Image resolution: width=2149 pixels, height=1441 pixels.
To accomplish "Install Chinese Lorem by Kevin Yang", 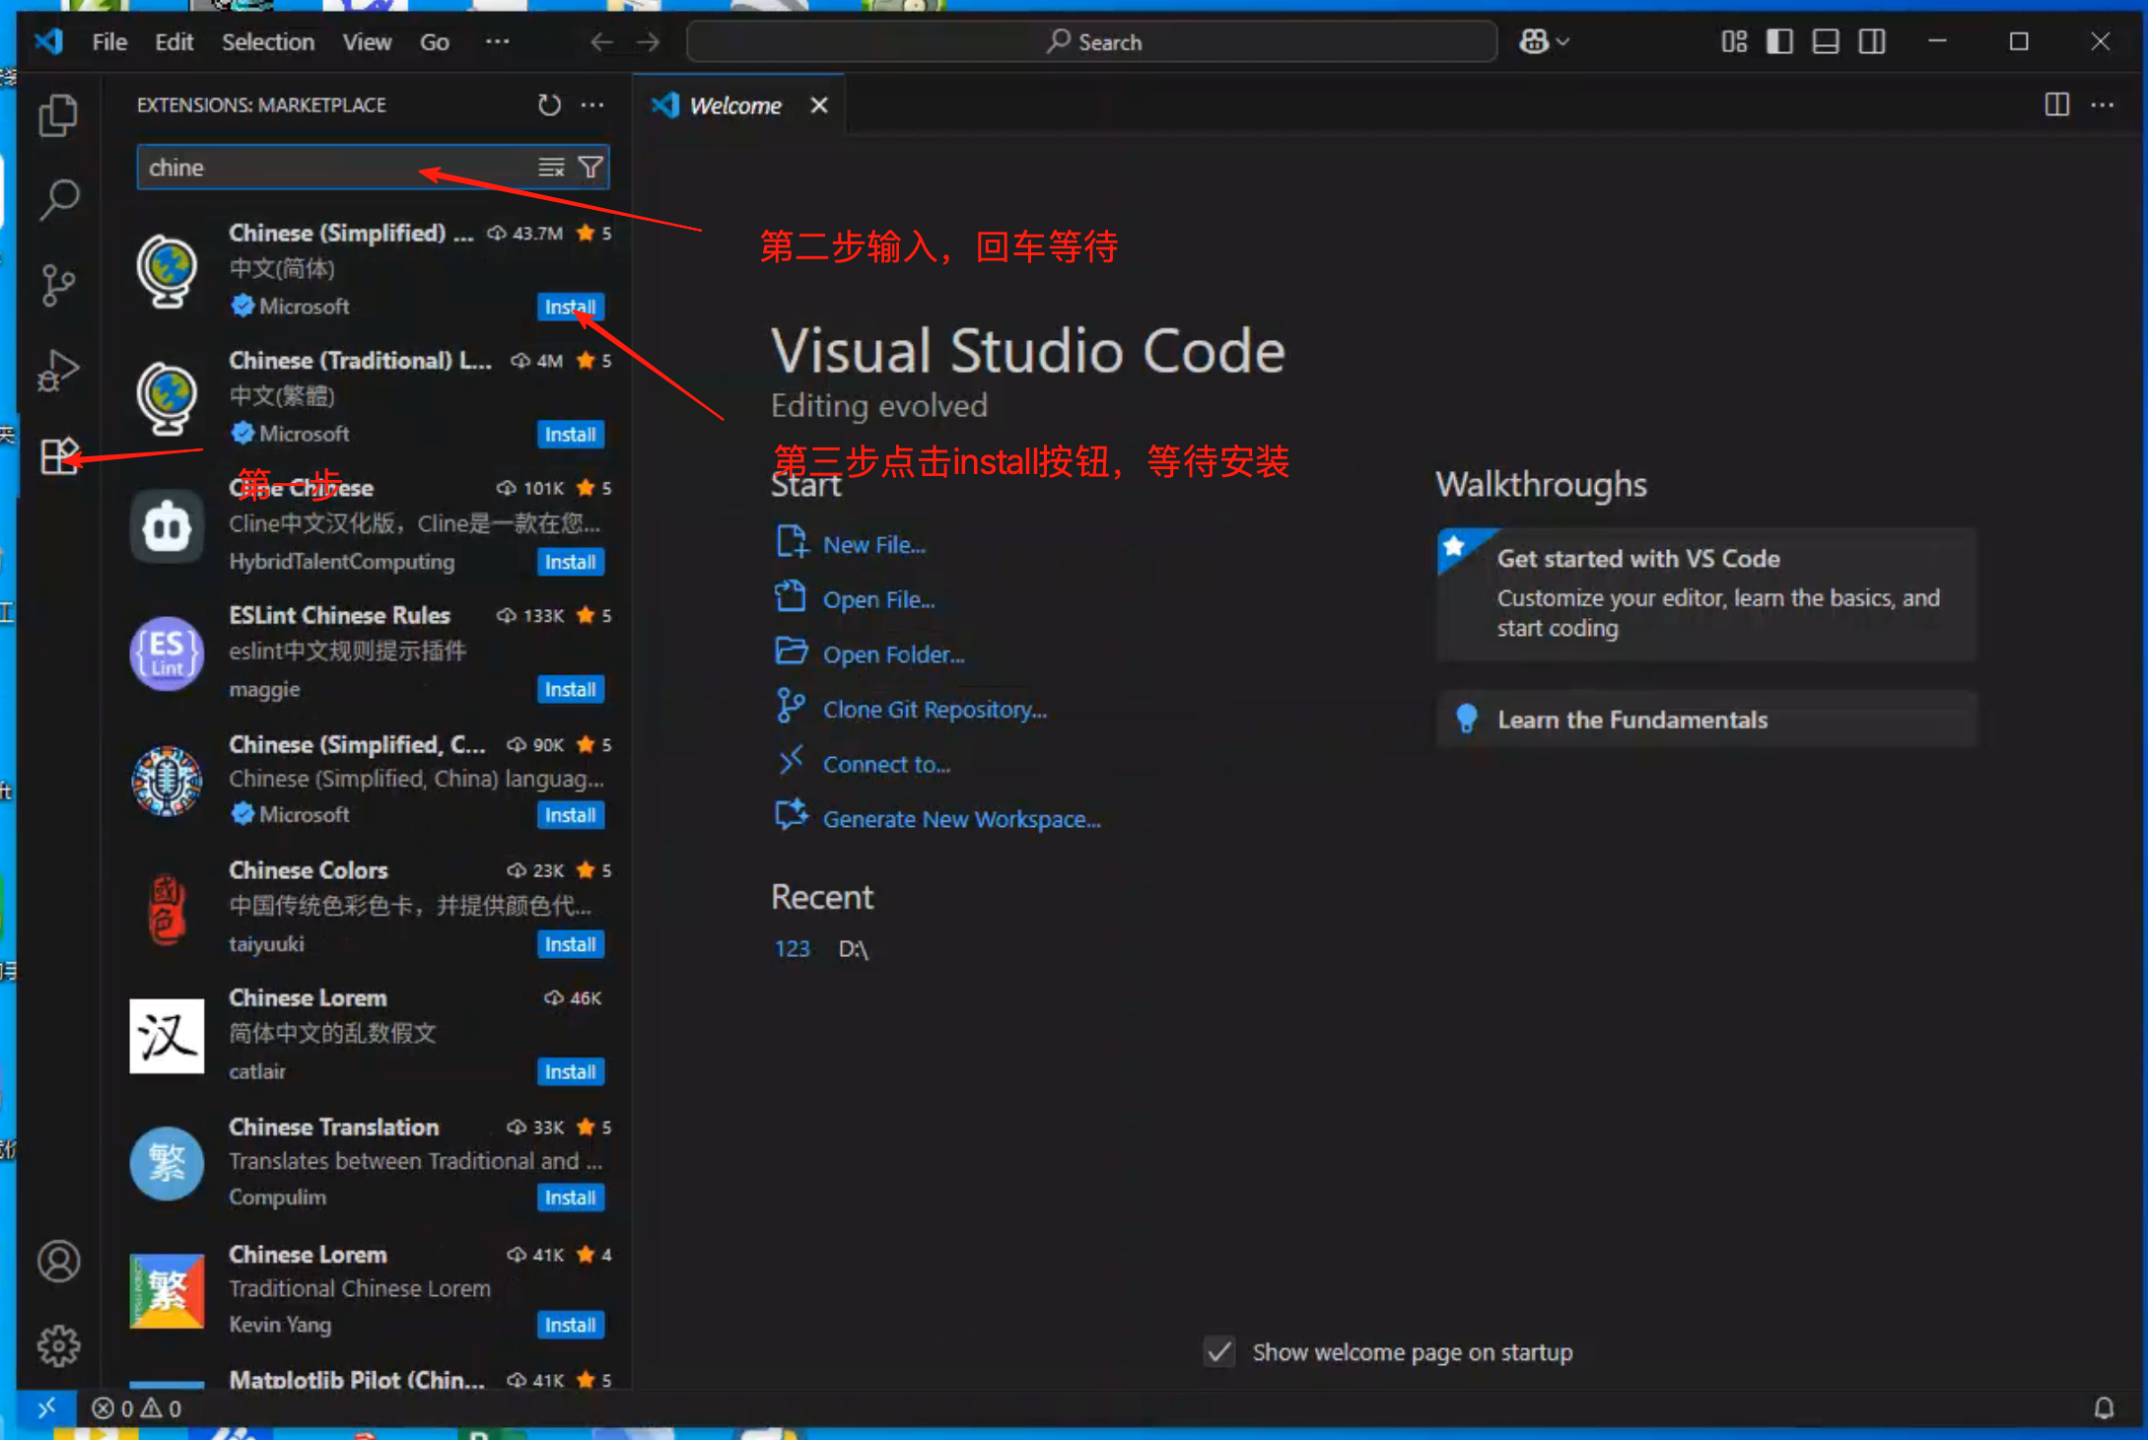I will tap(570, 1325).
